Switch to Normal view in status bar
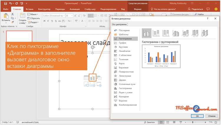This screenshot has width=221, height=125. 161,122
